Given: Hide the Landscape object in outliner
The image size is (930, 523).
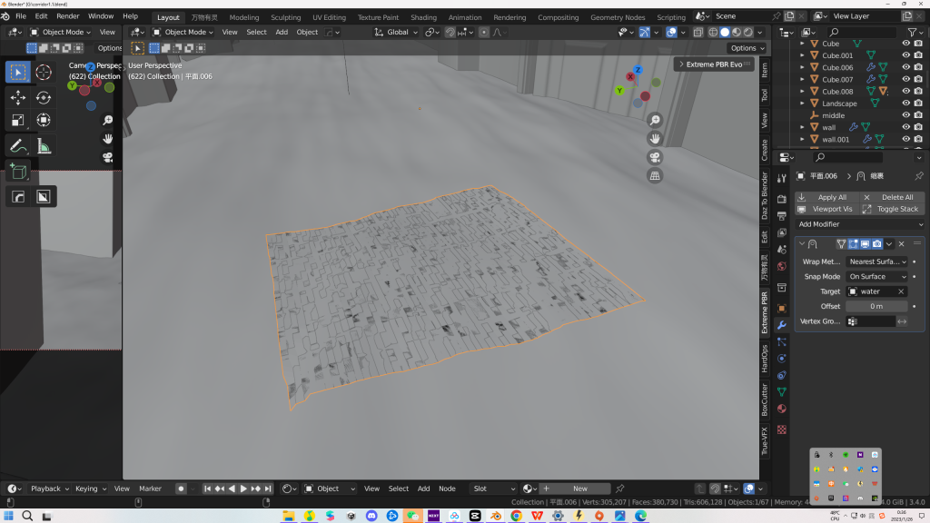Looking at the screenshot, I should tap(905, 104).
